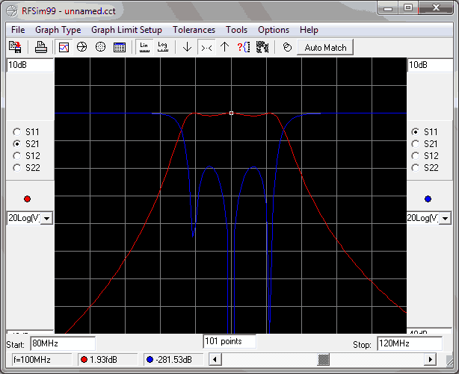459x374 pixels.
Task: Click the 1.93fdB red trace readout
Action: 108,359
